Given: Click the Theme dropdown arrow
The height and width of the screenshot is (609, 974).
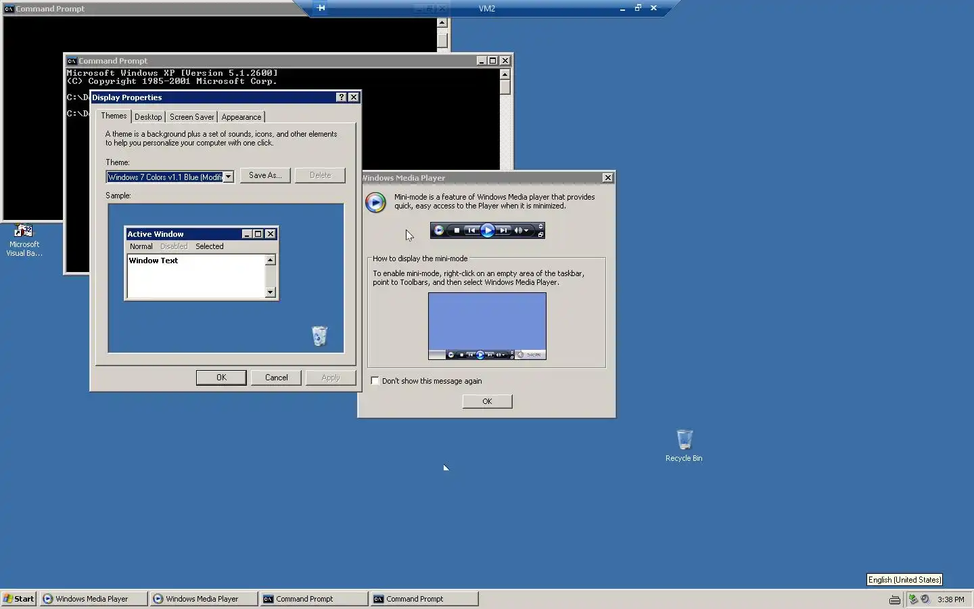Looking at the screenshot, I should click(229, 177).
